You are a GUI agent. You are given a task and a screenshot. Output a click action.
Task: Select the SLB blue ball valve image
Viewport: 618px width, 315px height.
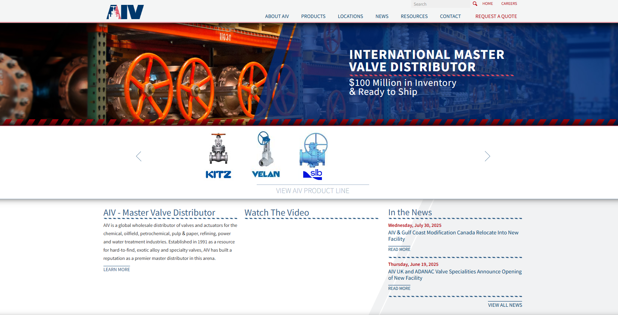point(313,150)
